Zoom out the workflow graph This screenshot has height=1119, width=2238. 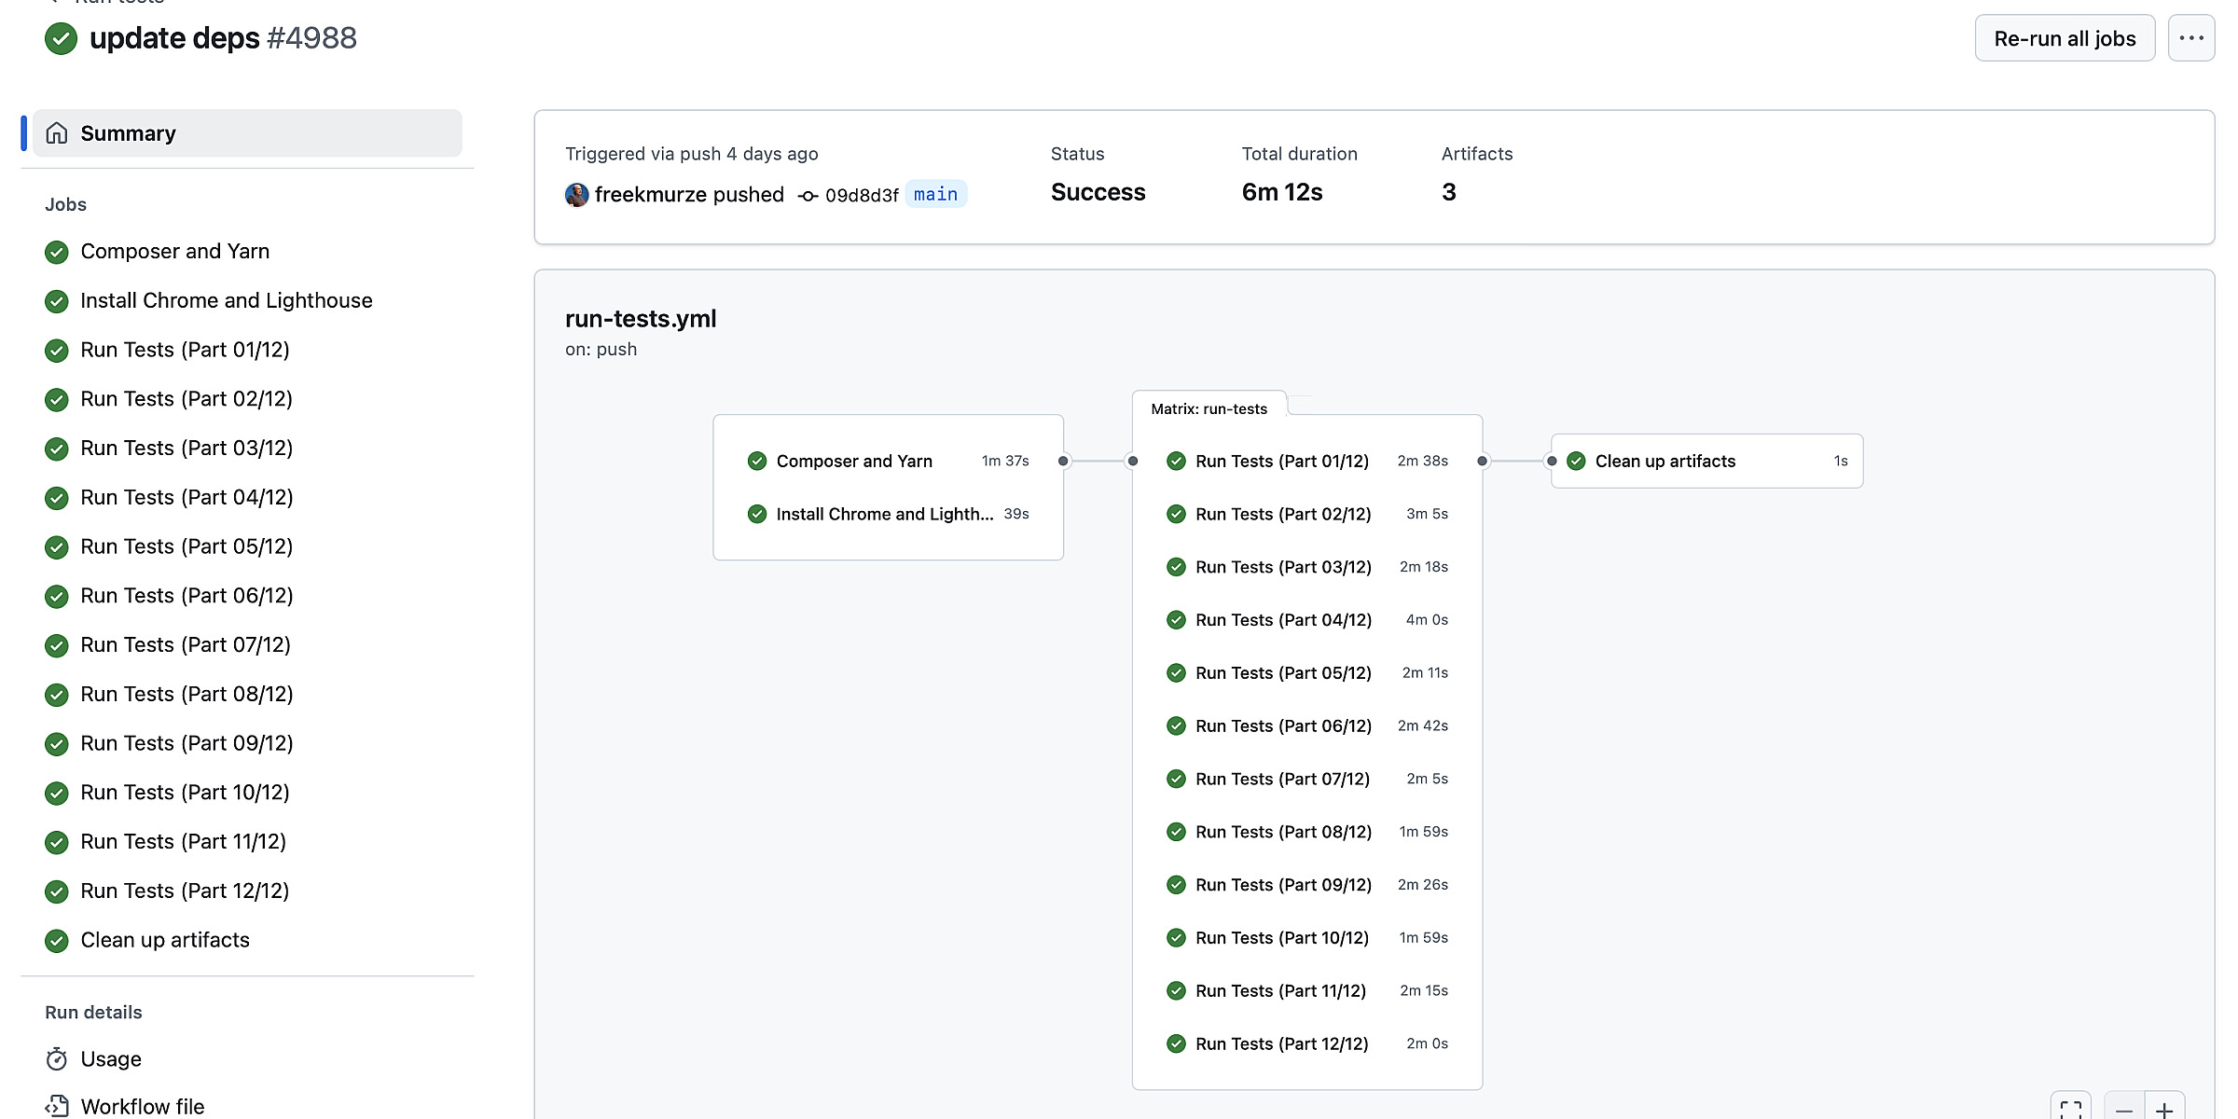2124,1109
